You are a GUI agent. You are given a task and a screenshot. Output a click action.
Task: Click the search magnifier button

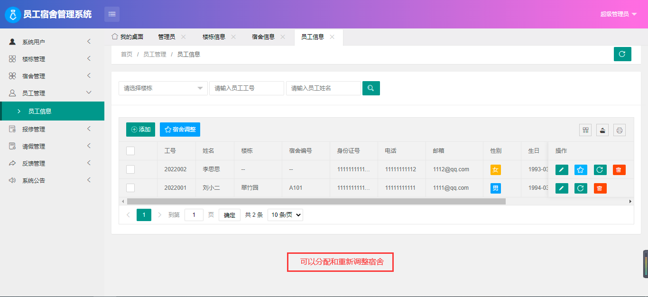click(371, 88)
